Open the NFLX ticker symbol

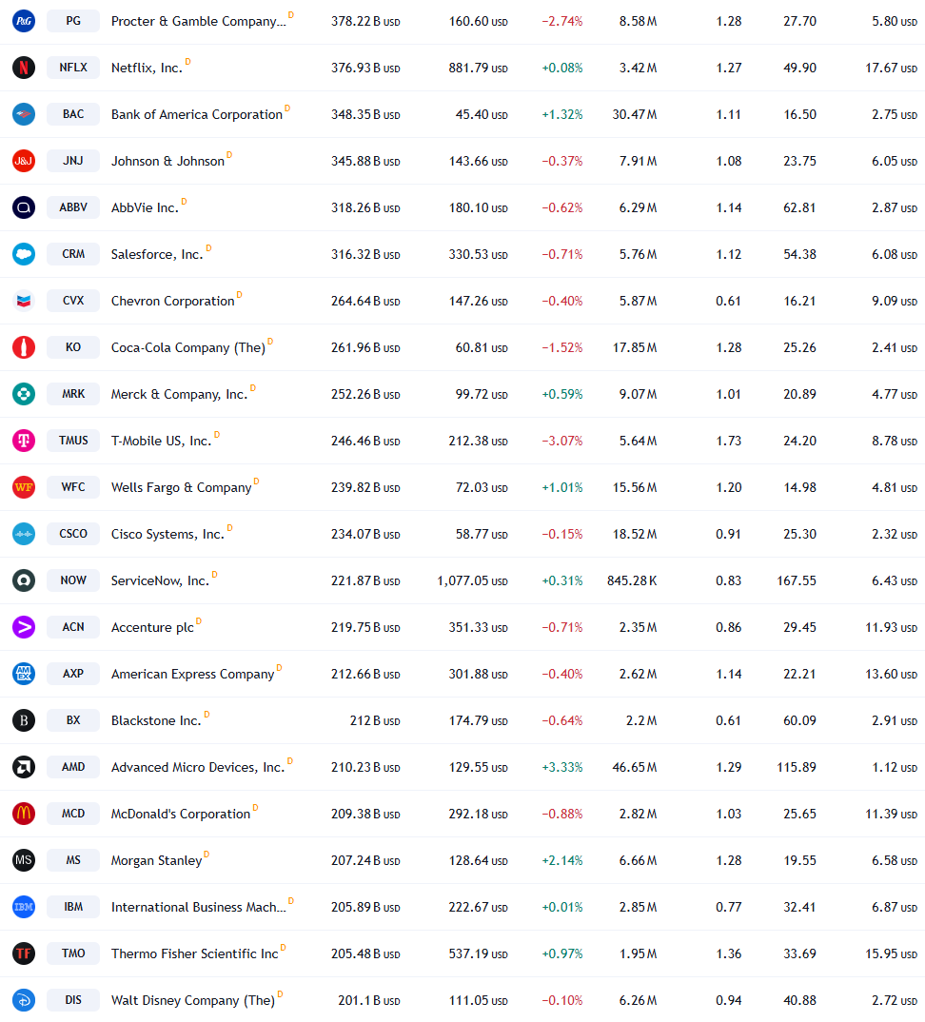(73, 68)
